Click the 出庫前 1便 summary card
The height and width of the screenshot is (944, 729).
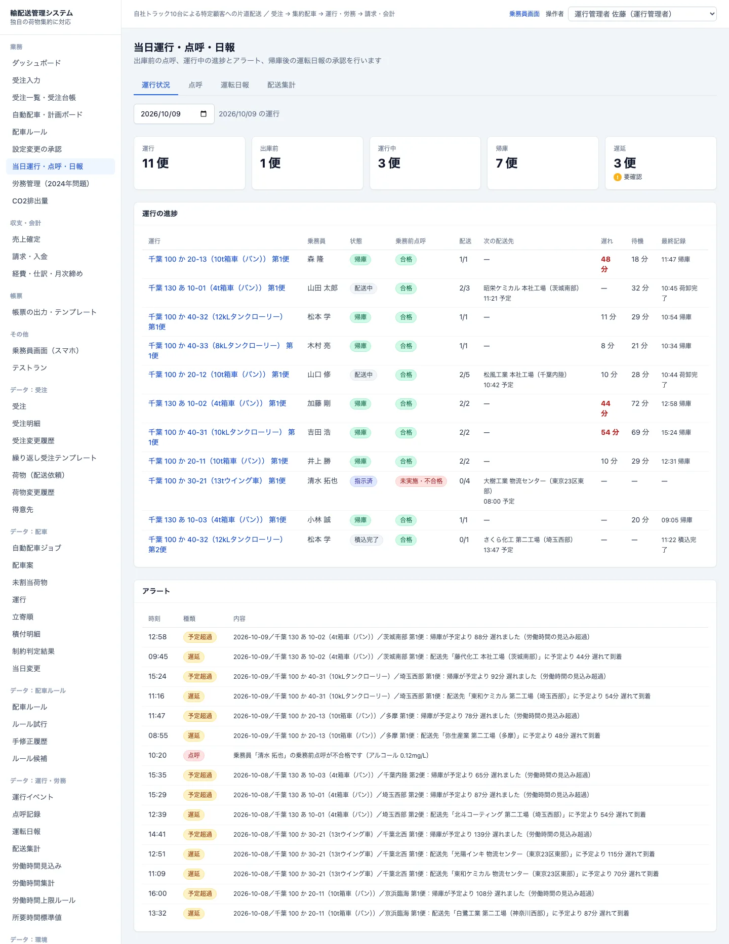(x=307, y=163)
